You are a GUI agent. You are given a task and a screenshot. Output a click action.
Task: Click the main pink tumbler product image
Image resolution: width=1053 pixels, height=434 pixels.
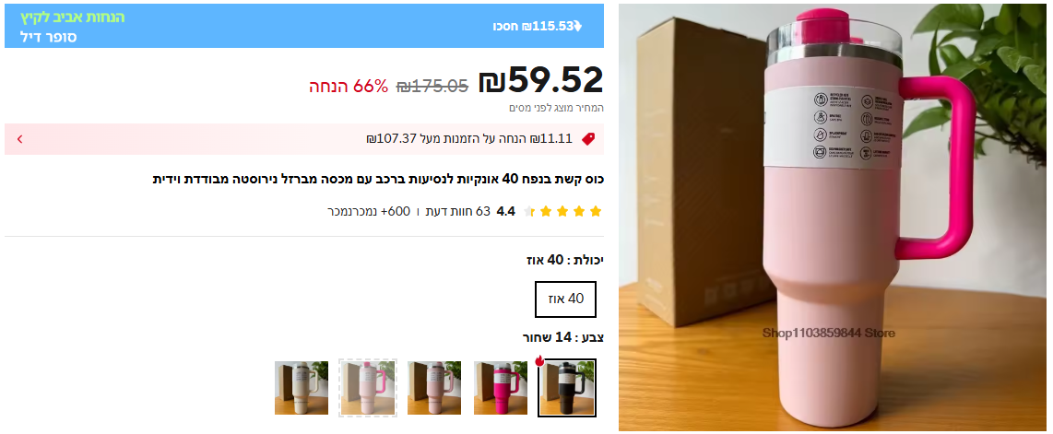(832, 217)
